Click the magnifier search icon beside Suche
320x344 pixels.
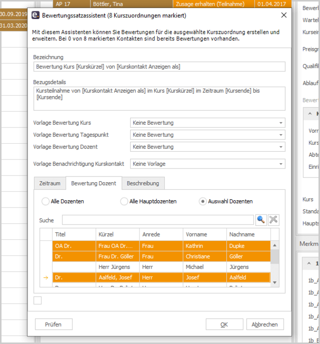click(x=261, y=220)
